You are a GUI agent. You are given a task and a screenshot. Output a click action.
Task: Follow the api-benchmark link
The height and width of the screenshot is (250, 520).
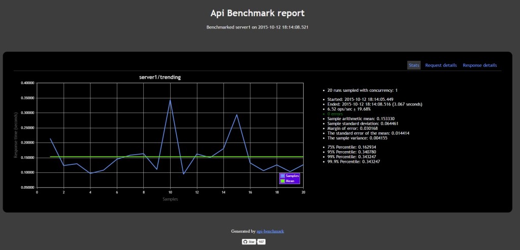pyautogui.click(x=270, y=231)
